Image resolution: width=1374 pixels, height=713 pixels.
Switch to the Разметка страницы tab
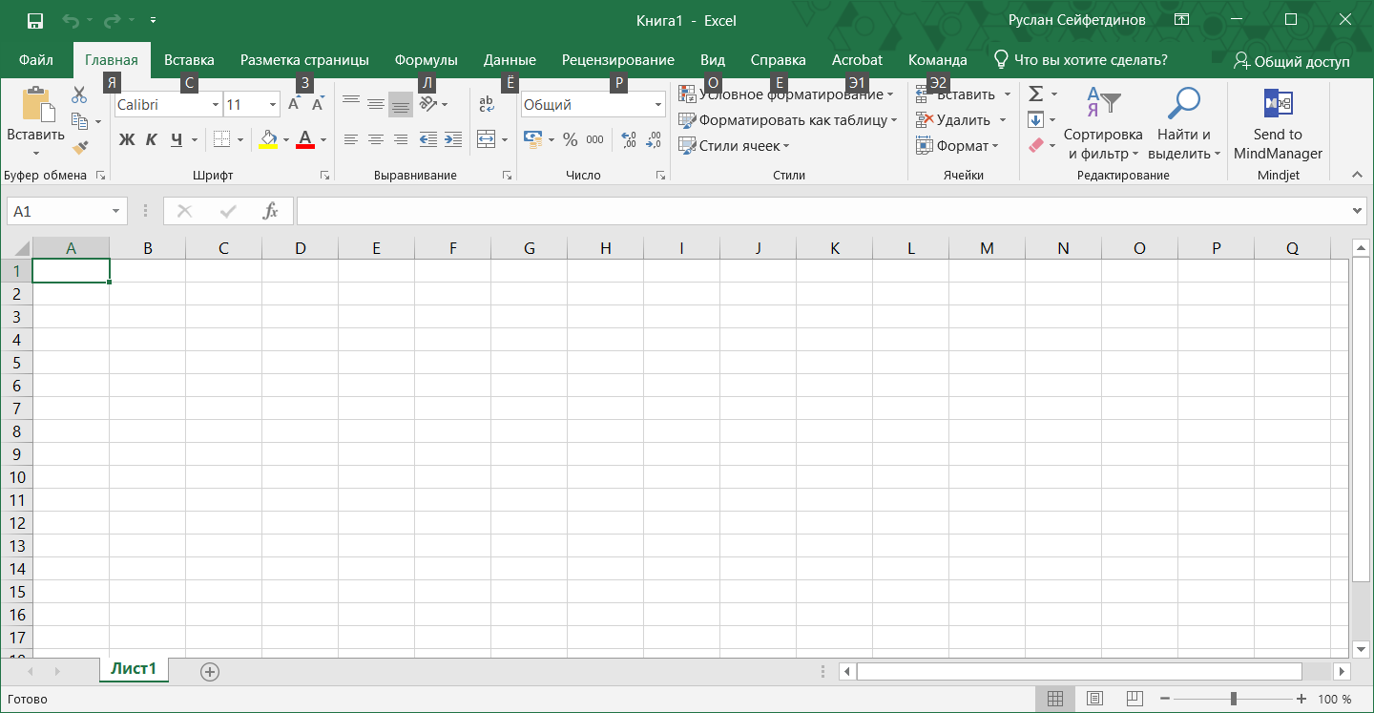(304, 59)
